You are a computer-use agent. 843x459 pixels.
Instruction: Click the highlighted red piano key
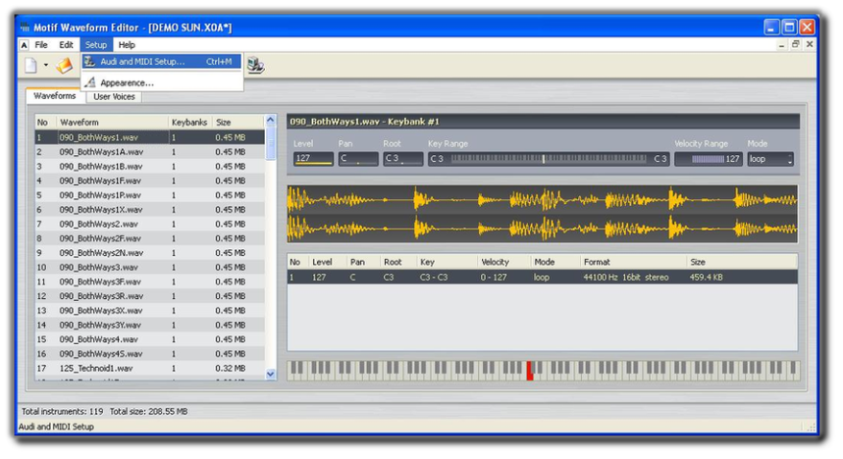point(530,372)
